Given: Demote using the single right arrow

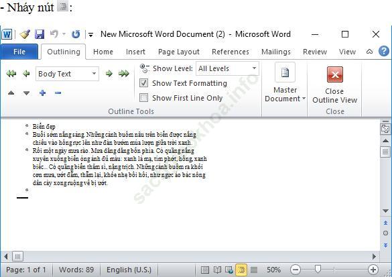Looking at the screenshot, I should 109,74.
